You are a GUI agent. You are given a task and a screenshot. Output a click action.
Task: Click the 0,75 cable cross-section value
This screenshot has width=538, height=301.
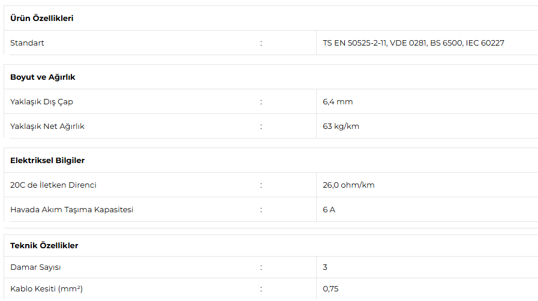[330, 289]
